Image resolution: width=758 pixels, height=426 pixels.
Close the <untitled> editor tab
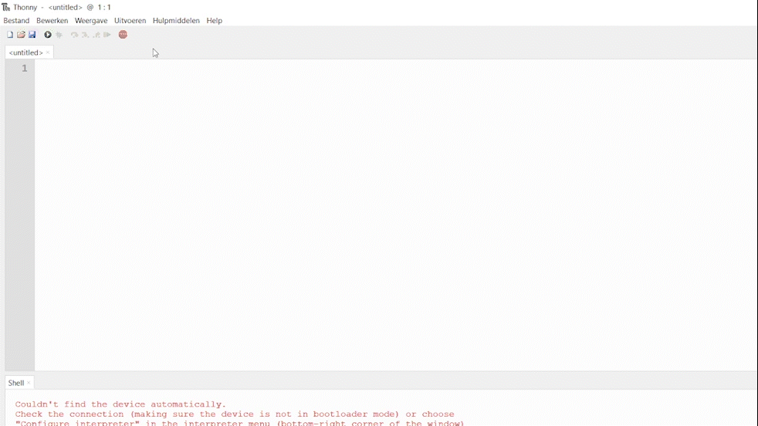pos(48,52)
